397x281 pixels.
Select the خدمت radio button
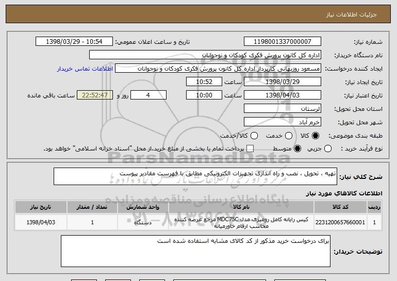(289, 136)
